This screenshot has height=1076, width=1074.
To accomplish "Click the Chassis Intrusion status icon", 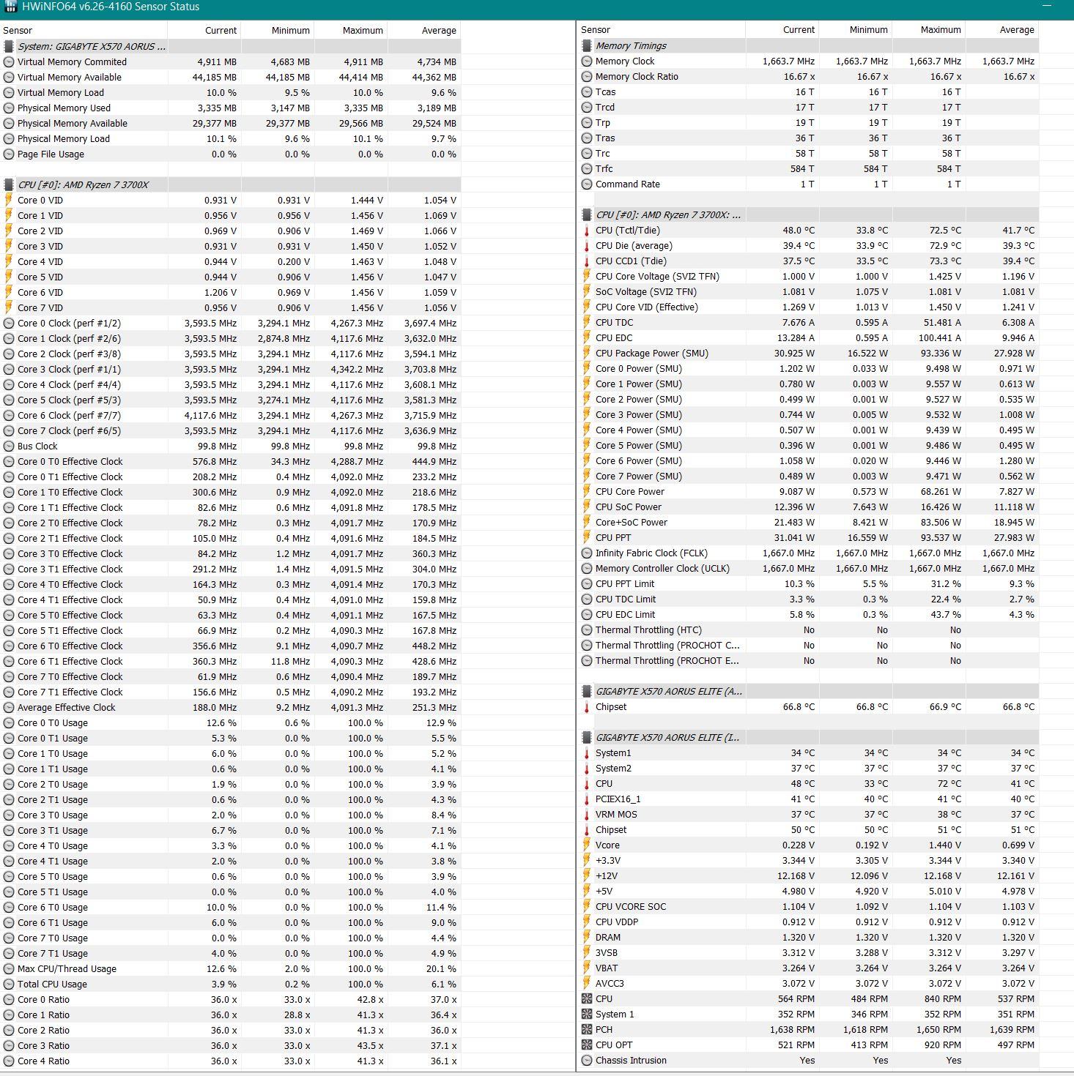I will [587, 1060].
